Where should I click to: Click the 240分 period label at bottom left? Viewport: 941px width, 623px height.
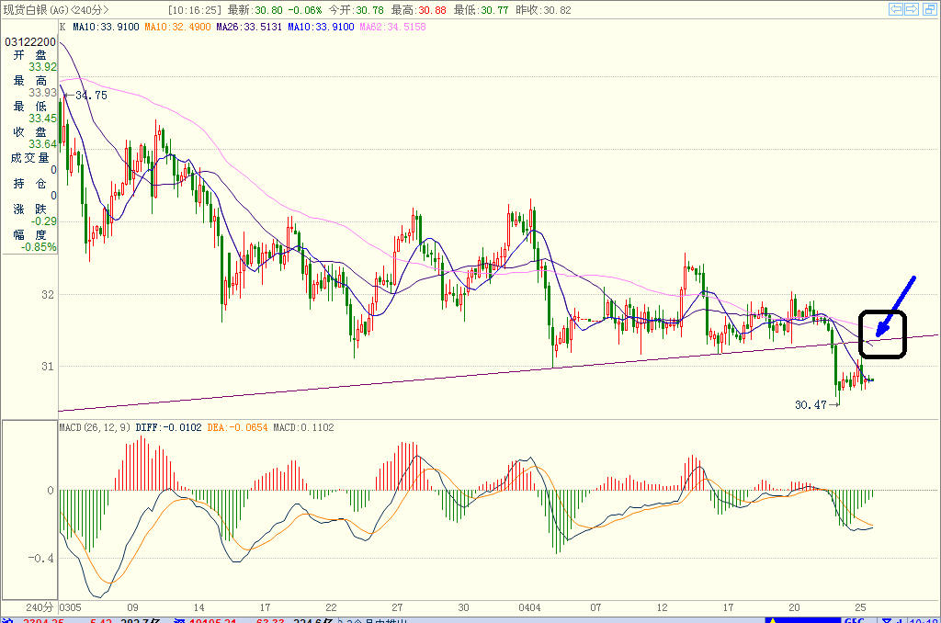[x=40, y=607]
